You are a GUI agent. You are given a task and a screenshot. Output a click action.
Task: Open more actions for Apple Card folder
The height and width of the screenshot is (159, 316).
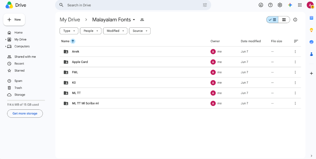(295, 62)
